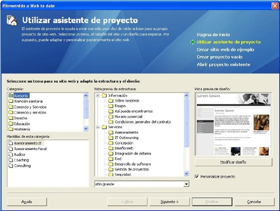Open Crear sitio web de ejemplo link

point(226,49)
